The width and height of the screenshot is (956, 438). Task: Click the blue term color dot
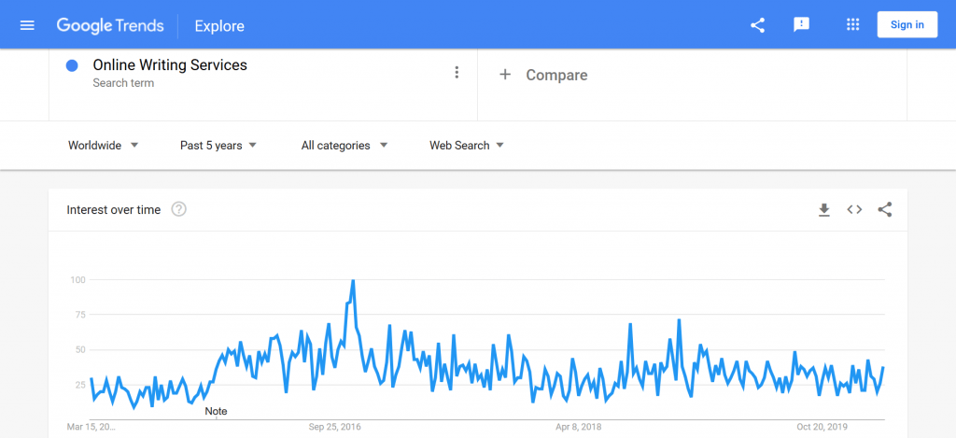(72, 66)
